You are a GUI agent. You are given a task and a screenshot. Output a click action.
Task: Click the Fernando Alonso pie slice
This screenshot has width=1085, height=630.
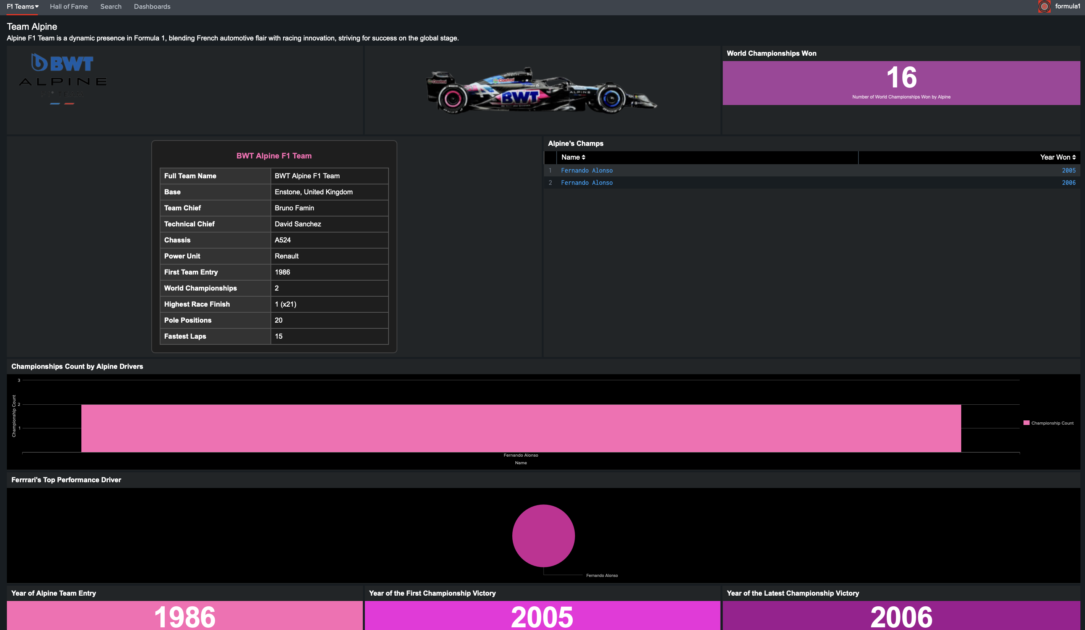[x=543, y=536]
